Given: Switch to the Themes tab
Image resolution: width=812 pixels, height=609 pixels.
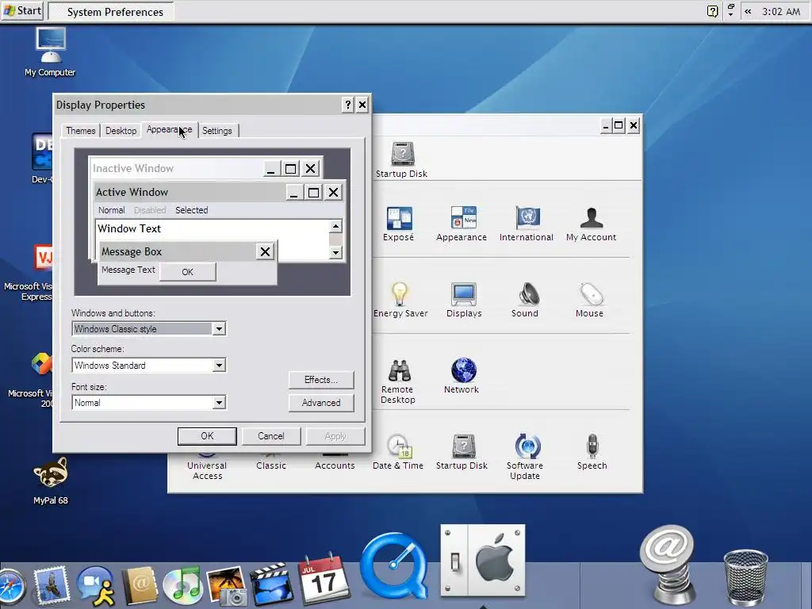Looking at the screenshot, I should pyautogui.click(x=81, y=131).
